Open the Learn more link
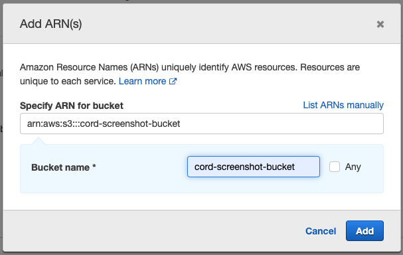 147,81
